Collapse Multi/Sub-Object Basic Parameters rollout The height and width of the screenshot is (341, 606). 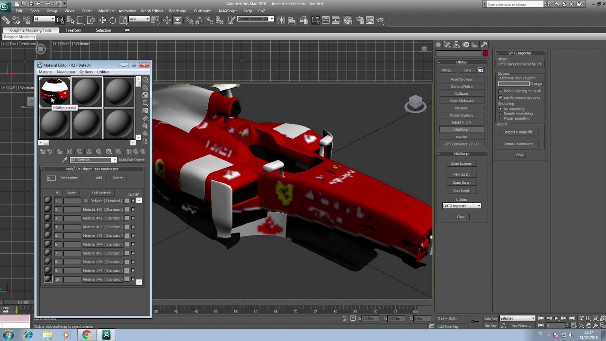click(92, 169)
